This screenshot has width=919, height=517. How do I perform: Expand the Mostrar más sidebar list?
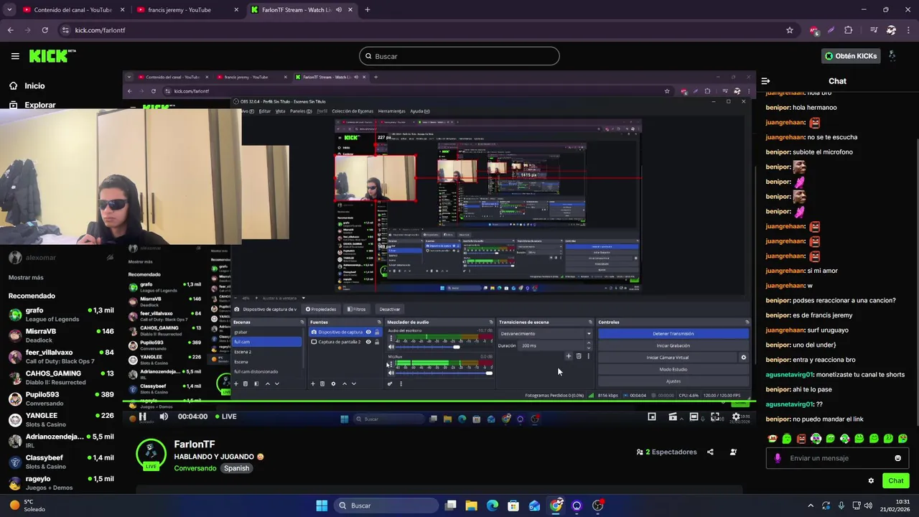tap(26, 278)
